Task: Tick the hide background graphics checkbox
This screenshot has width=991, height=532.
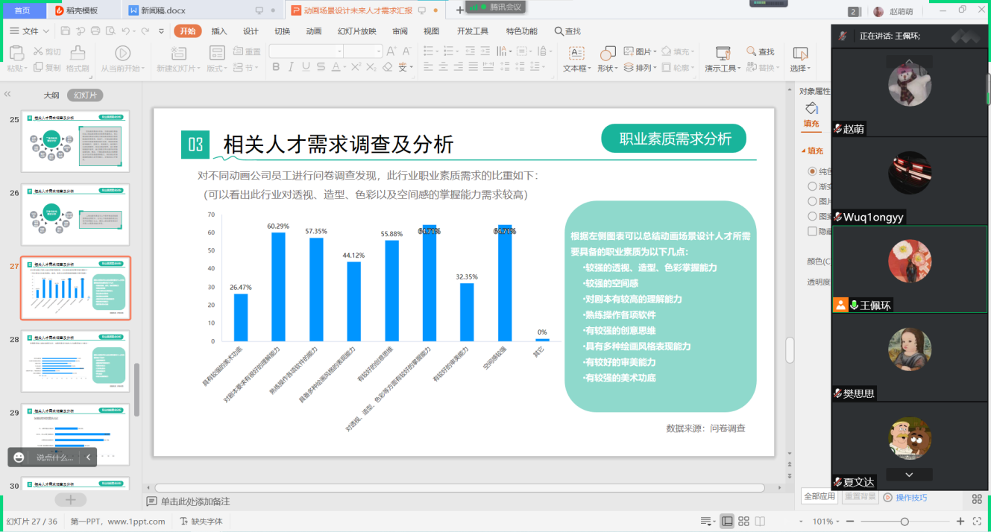Action: point(813,231)
